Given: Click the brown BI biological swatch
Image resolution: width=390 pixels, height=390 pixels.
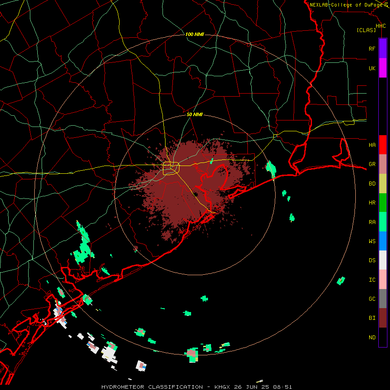Looking at the screenshot, I should (x=383, y=318).
